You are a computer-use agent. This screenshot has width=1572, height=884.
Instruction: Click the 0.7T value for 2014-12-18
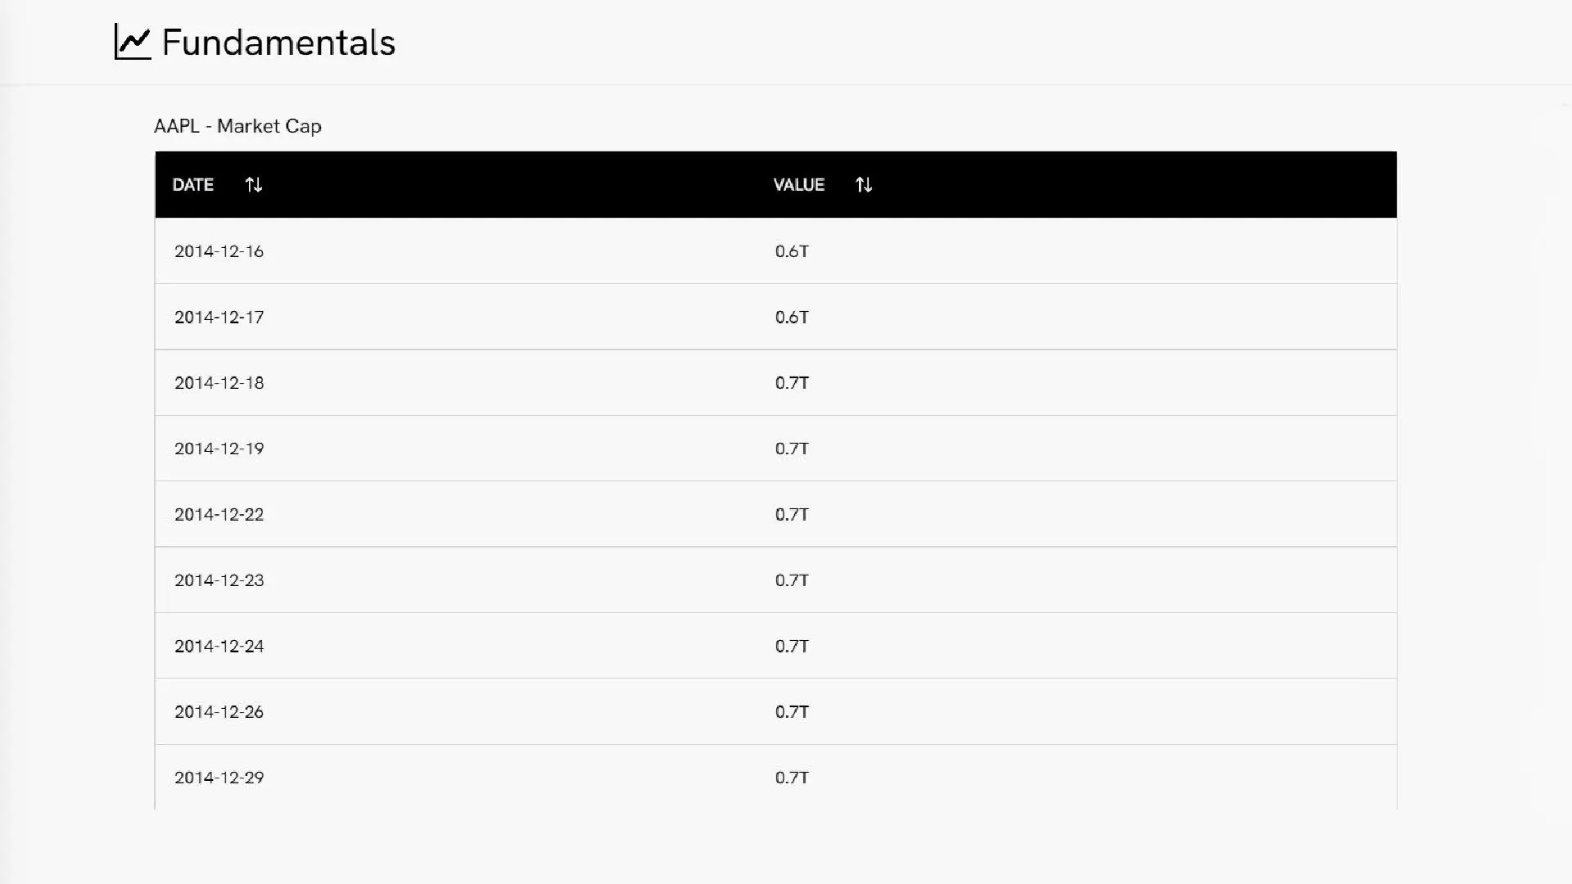click(x=792, y=383)
